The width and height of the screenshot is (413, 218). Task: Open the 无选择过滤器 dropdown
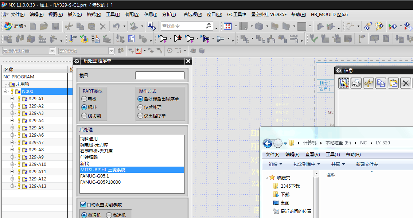[x=52, y=51]
